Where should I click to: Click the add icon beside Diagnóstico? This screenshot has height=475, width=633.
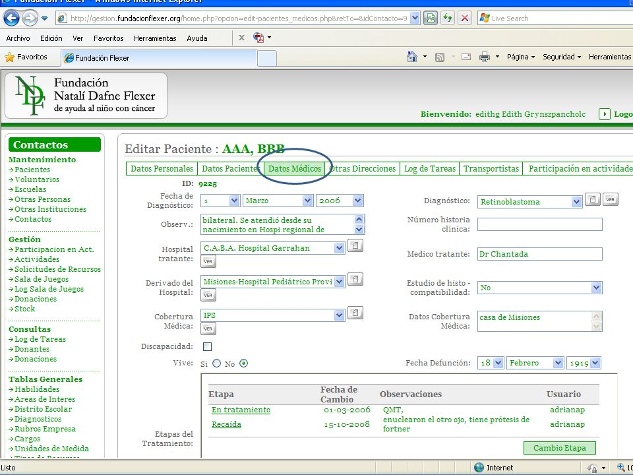(593, 199)
